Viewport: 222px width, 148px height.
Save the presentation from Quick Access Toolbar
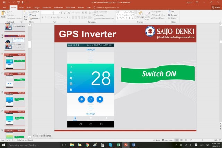pos(4,2)
